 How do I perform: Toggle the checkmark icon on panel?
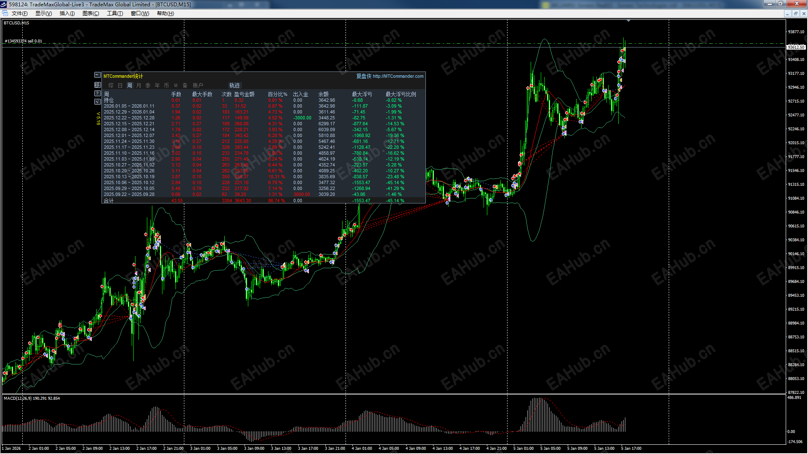tap(97, 101)
